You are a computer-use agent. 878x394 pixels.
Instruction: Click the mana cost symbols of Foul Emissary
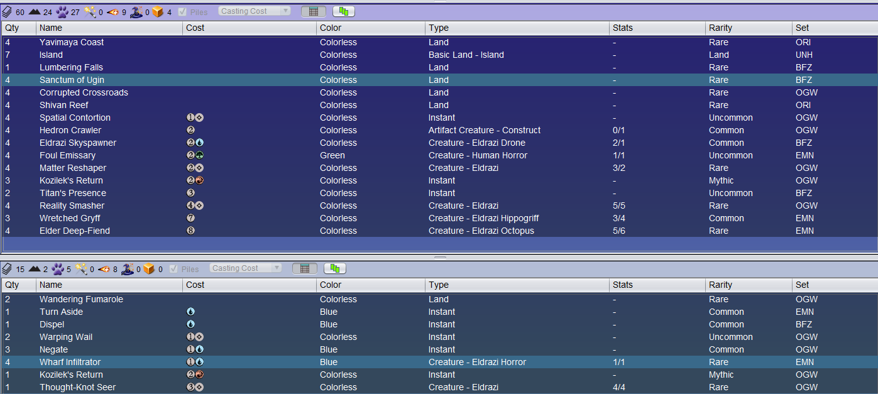point(195,155)
